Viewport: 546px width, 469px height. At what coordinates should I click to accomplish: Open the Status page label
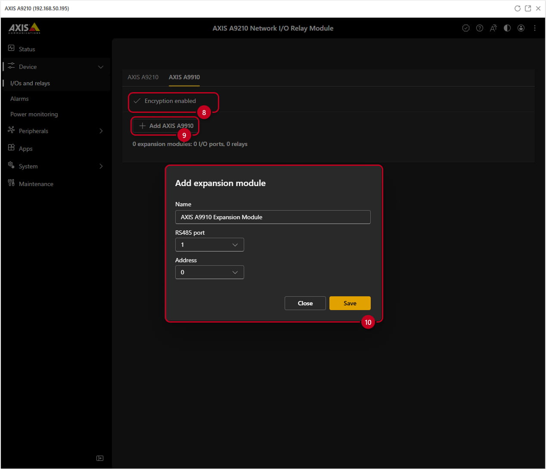click(x=27, y=49)
